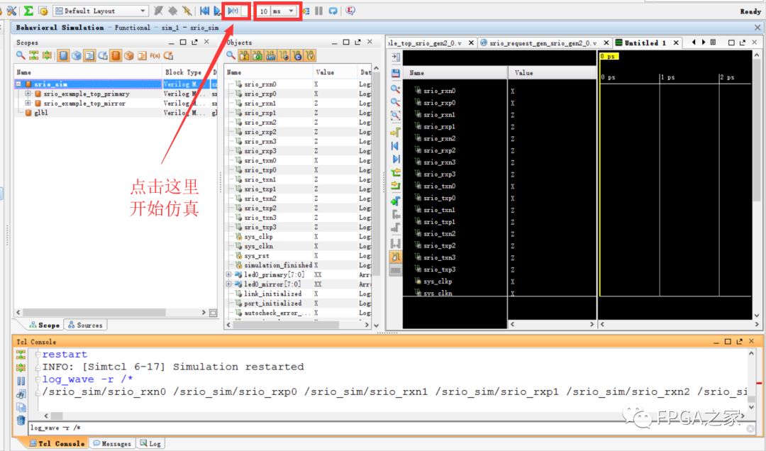766x451 pixels.
Task: Pause the running simulation
Action: point(319,11)
